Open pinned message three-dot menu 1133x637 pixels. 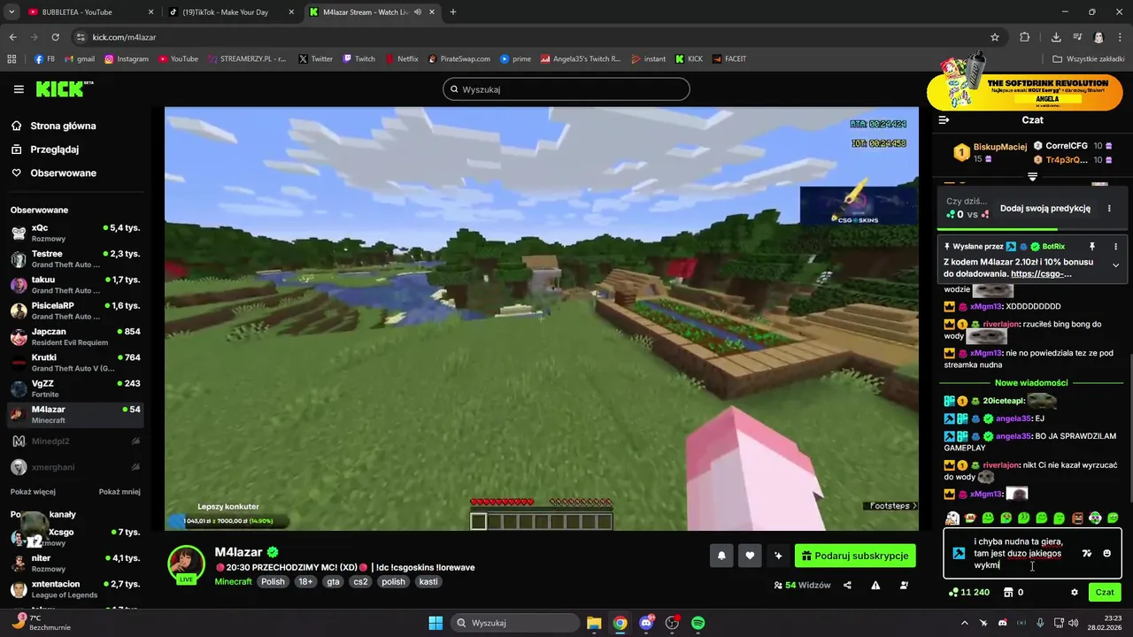[1115, 246]
